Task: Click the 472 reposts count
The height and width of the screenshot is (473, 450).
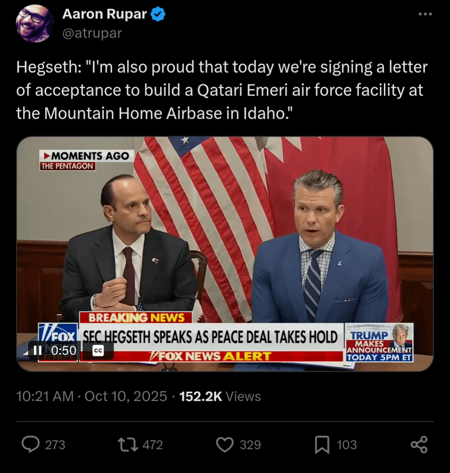Action: coord(152,445)
